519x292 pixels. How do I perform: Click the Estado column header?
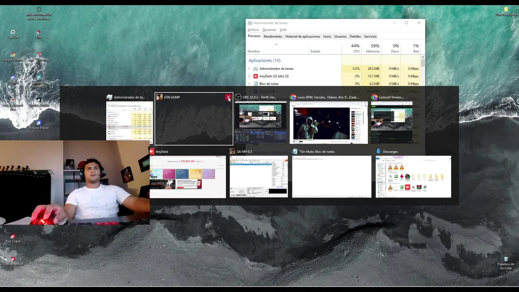point(325,48)
